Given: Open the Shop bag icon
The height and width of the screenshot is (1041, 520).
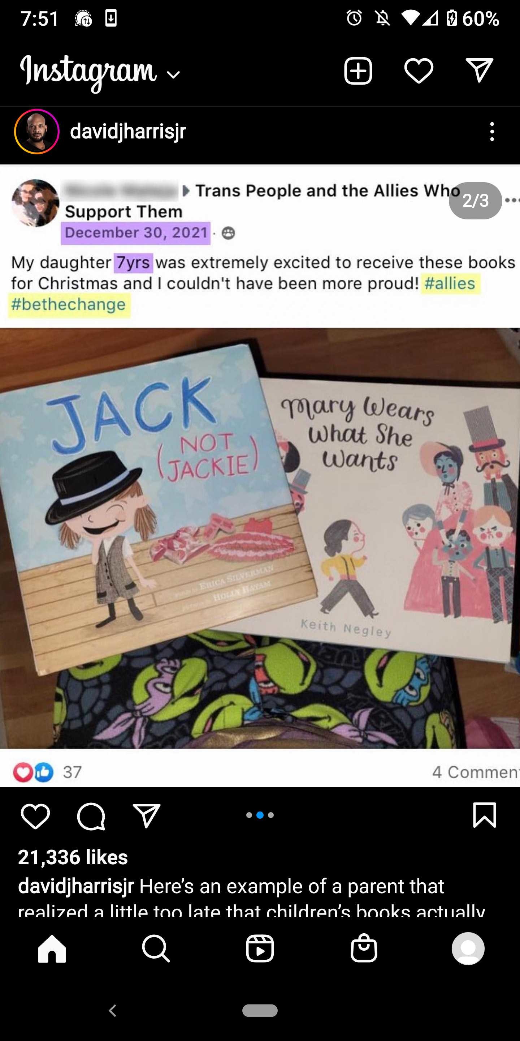Looking at the screenshot, I should (364, 948).
